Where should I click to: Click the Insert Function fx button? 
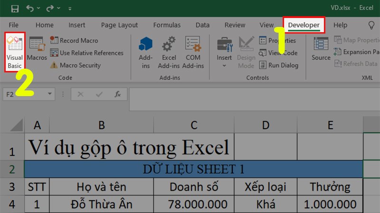117,94
